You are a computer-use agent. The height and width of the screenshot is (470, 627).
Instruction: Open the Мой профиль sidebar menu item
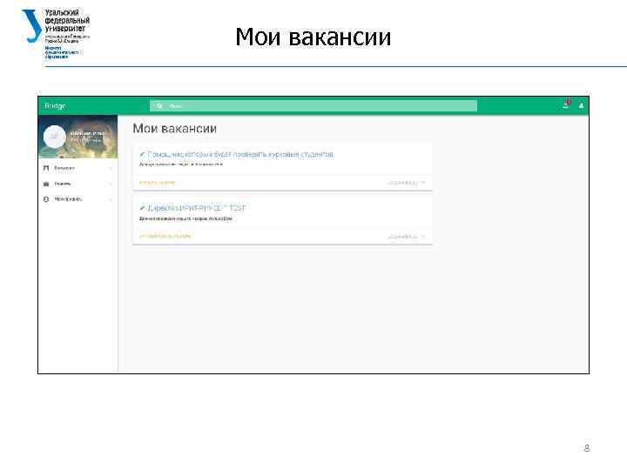pos(78,199)
